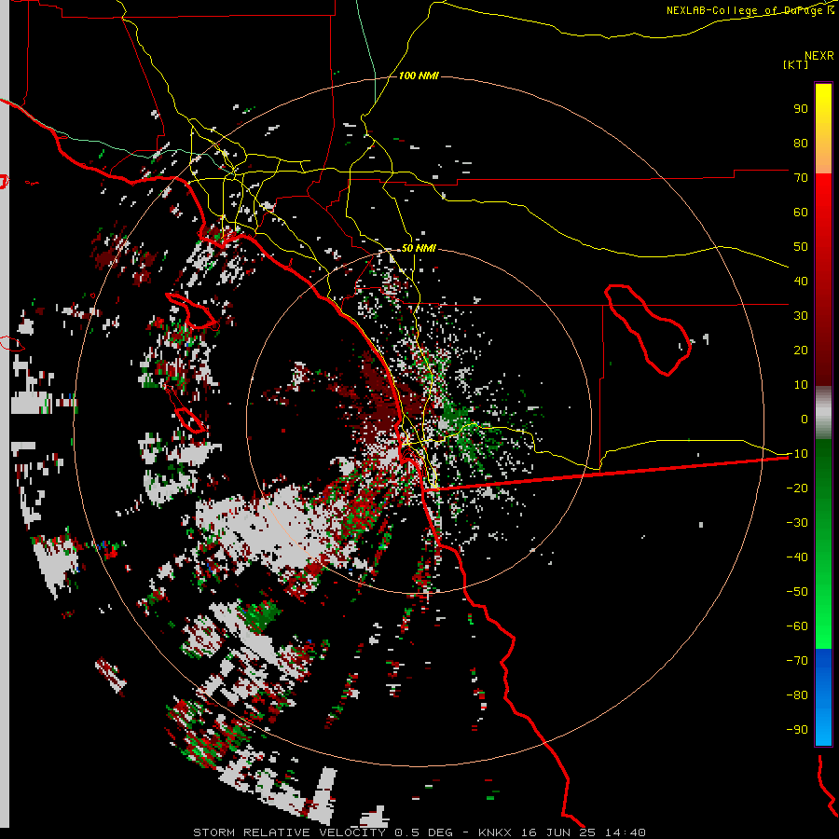
Task: Select the -90 value on velocity scale
Action: [797, 730]
